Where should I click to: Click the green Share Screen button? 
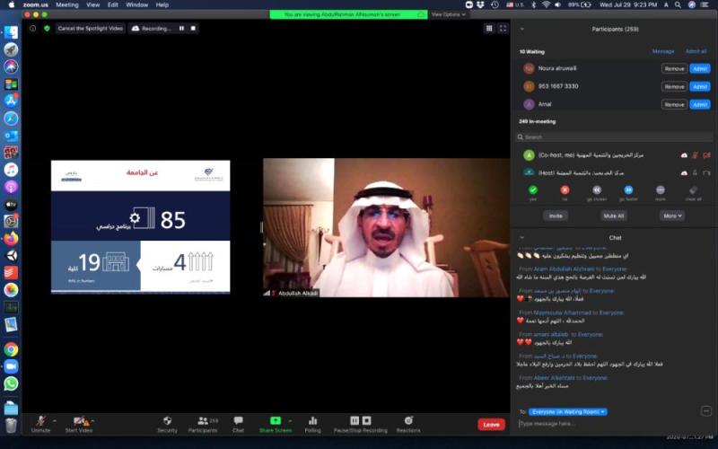276,424
